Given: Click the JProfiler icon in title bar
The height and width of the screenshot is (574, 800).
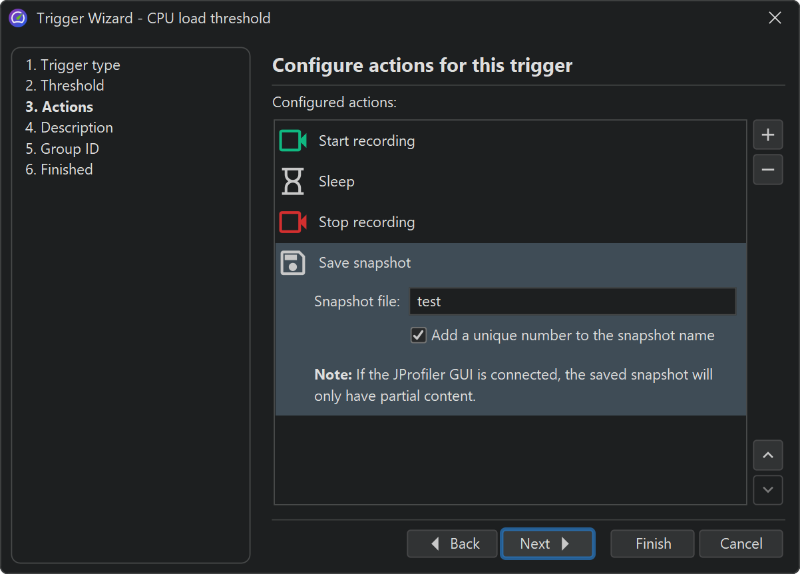Looking at the screenshot, I should [18, 18].
